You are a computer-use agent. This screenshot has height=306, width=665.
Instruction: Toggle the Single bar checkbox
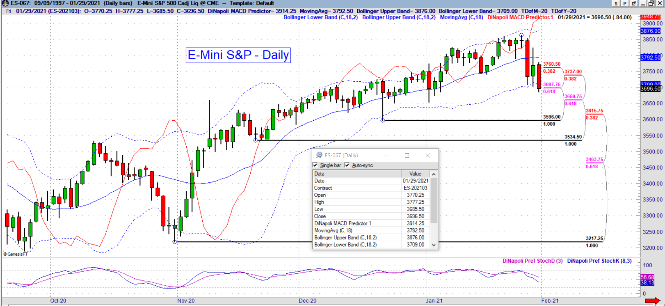(x=315, y=165)
